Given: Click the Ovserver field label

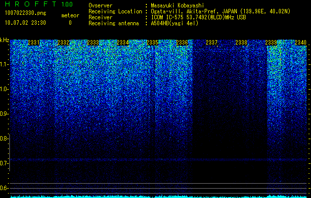Looking at the screenshot, I should point(100,5).
